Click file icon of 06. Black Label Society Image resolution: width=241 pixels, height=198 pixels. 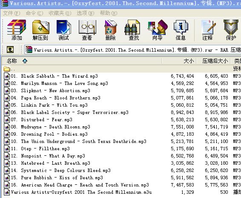7,112
